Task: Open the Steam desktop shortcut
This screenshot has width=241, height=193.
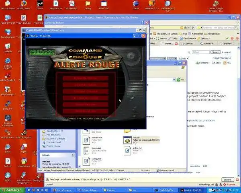Action: (x=40, y=4)
